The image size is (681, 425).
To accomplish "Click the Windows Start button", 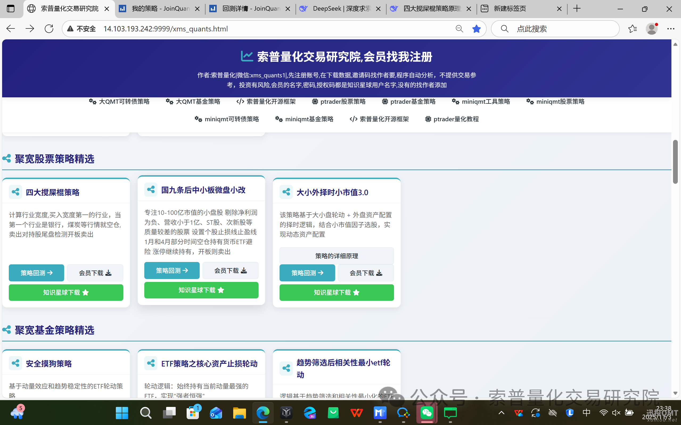I will [x=122, y=412].
